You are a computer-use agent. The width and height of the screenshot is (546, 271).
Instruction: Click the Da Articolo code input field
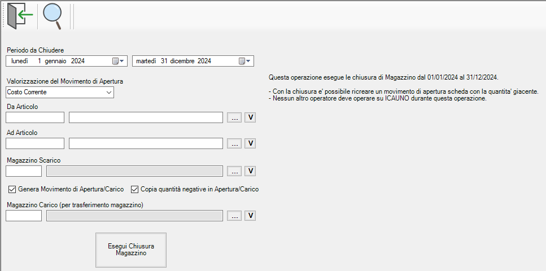(35, 117)
